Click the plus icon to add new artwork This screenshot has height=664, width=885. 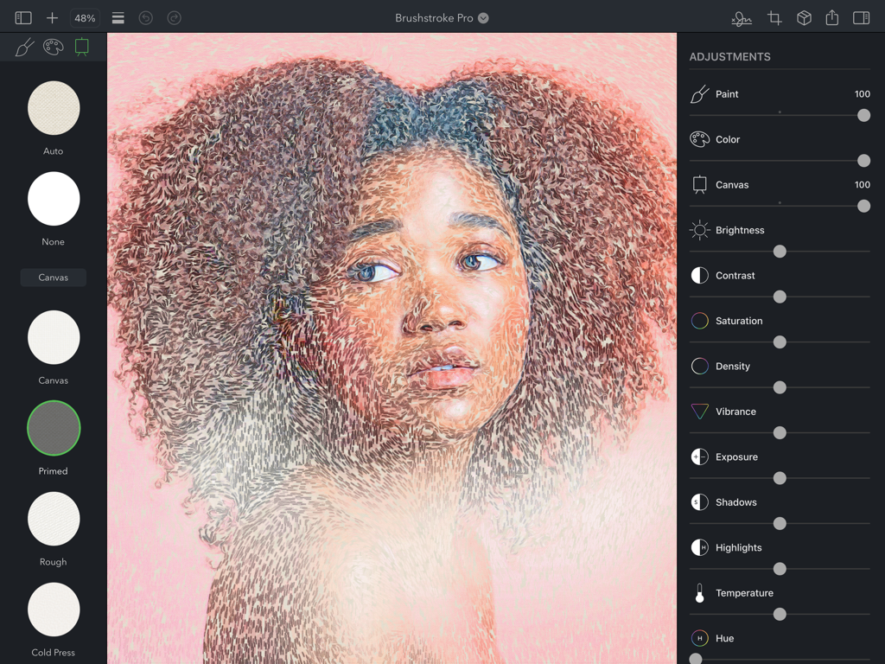[x=54, y=17]
